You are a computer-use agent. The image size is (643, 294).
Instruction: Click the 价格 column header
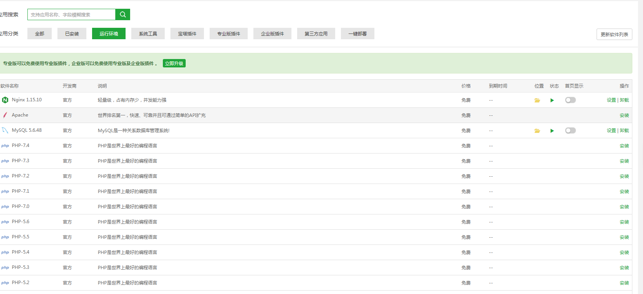tap(466, 86)
